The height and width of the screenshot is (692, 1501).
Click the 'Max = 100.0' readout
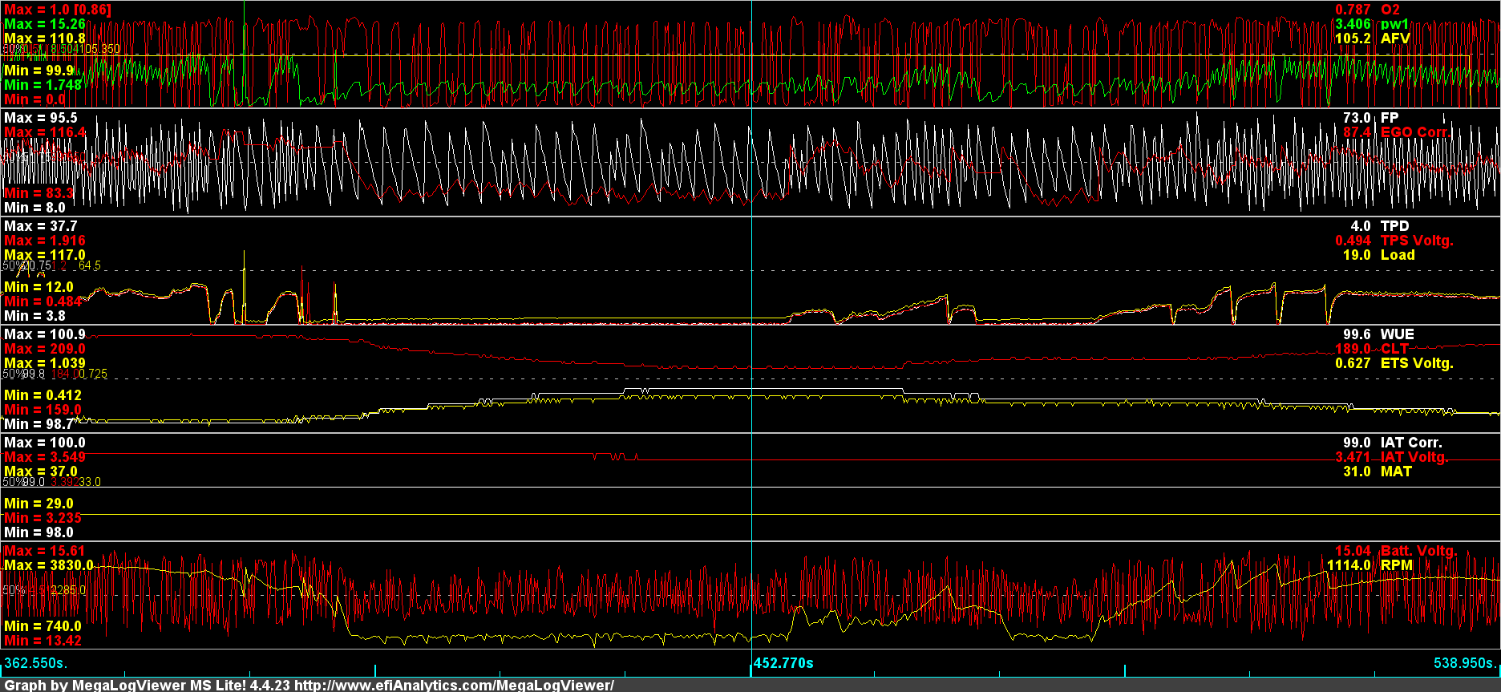44,443
